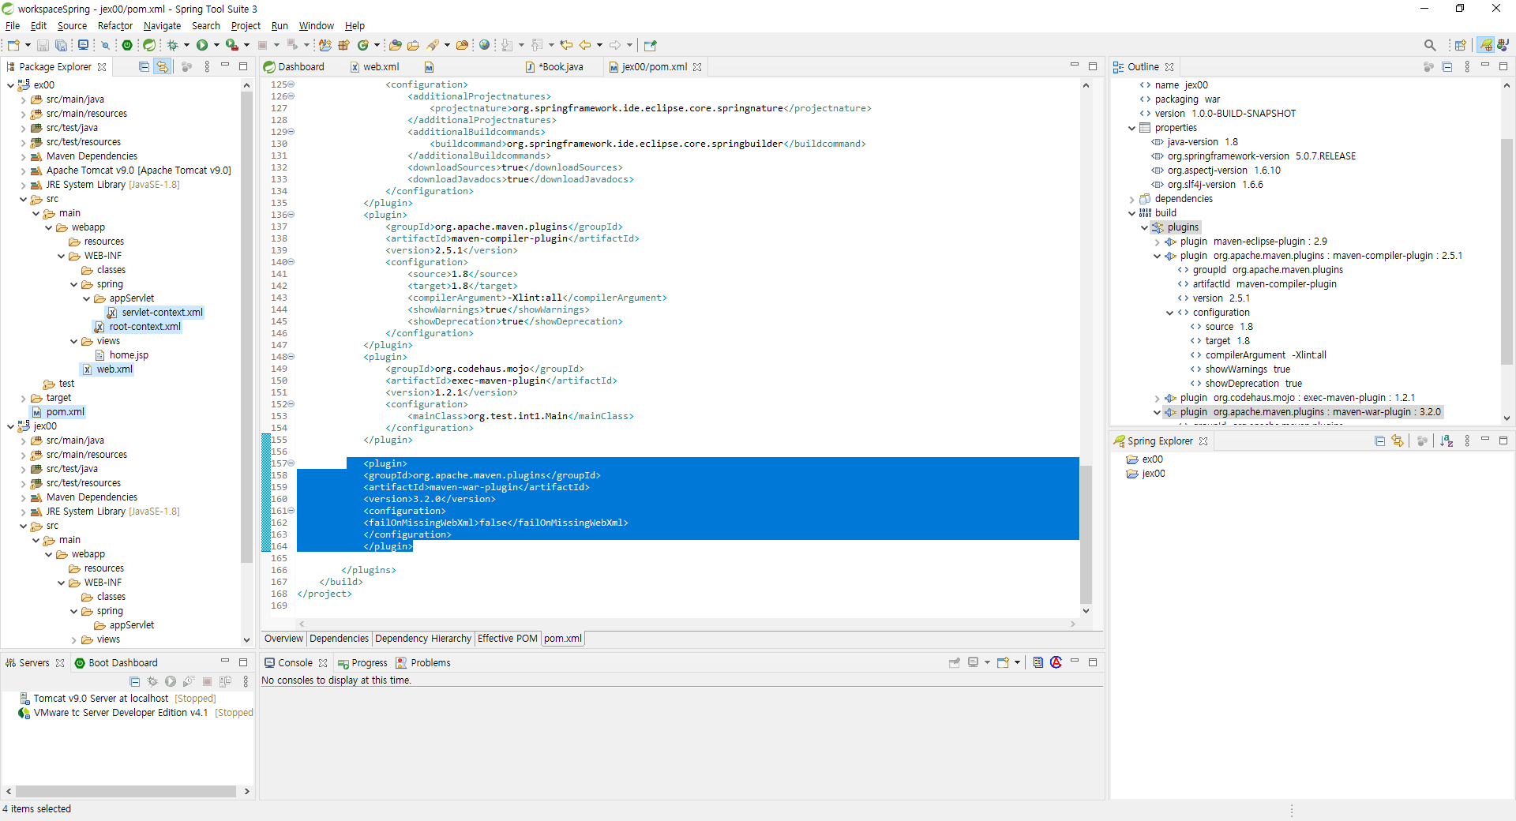Toggle folding marker on line 148

coord(291,357)
